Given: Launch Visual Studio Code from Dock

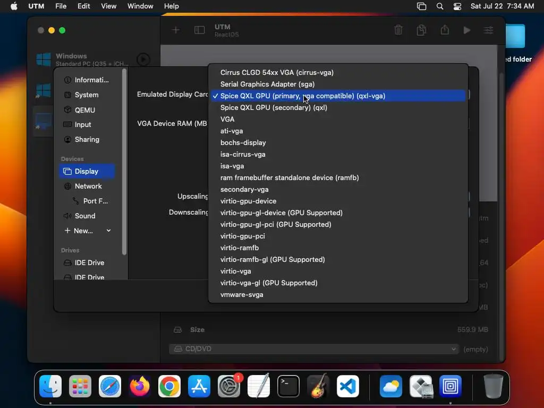Looking at the screenshot, I should 348,386.
